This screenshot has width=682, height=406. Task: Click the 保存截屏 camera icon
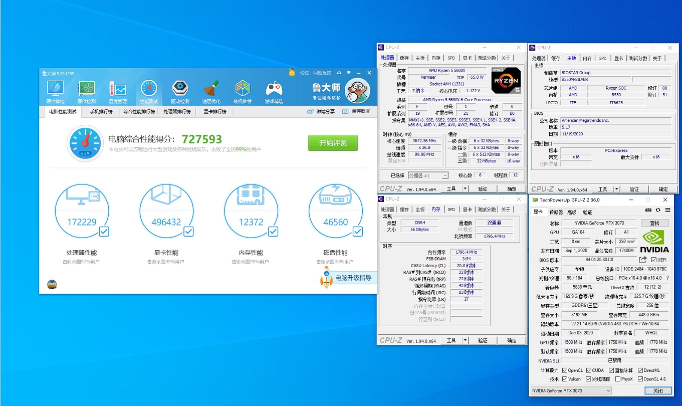[x=345, y=111]
